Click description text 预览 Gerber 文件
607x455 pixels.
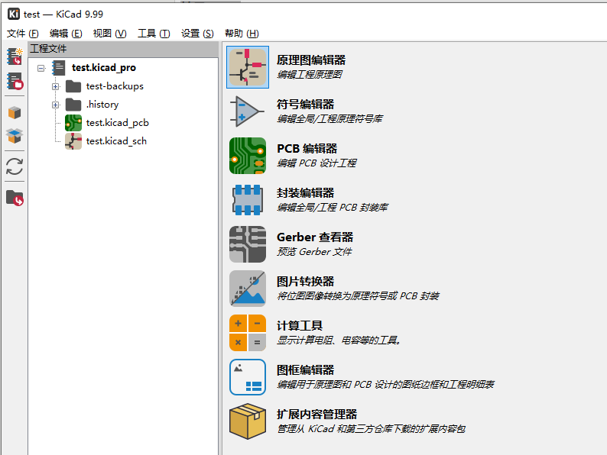point(314,252)
